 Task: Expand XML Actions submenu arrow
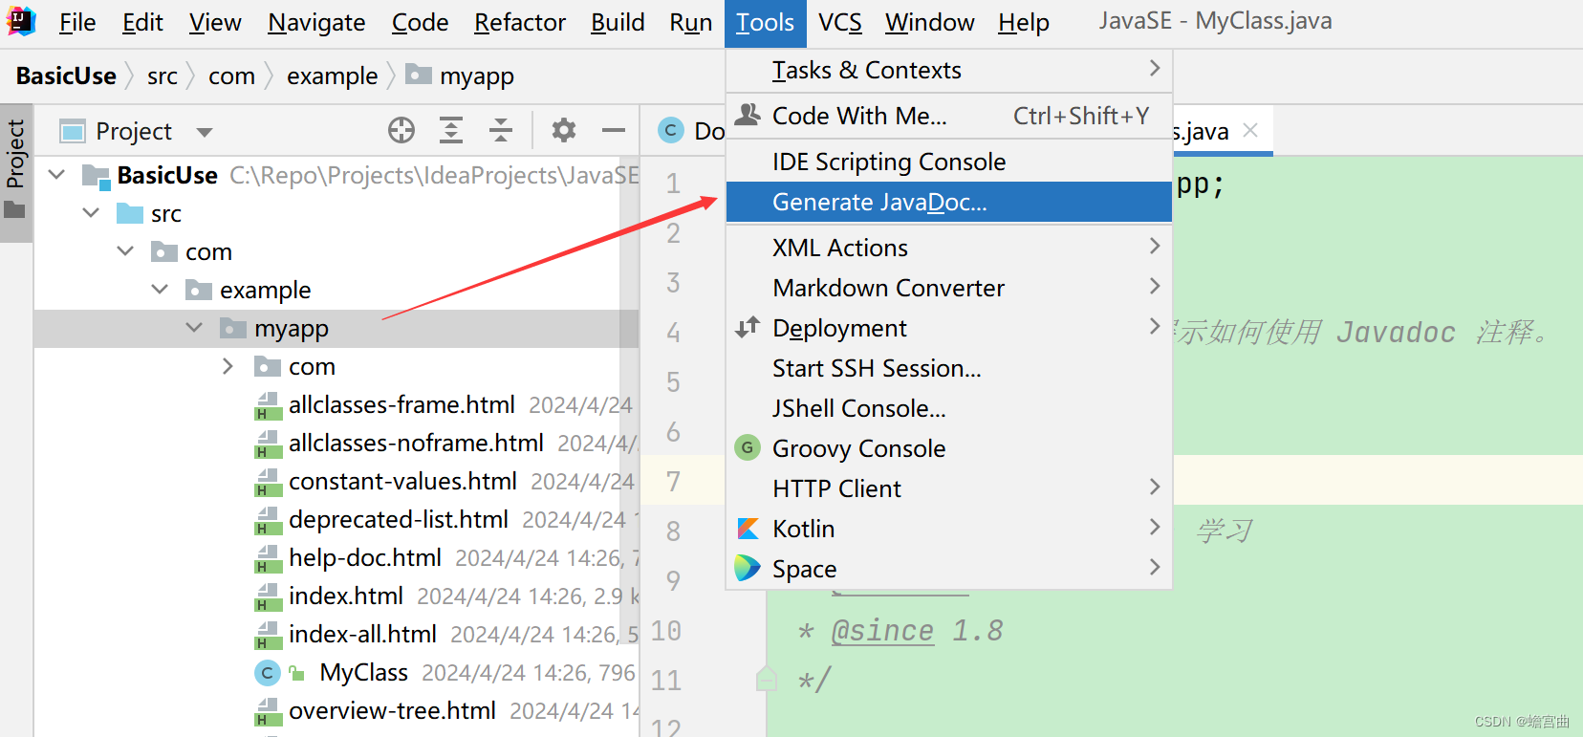click(1154, 247)
